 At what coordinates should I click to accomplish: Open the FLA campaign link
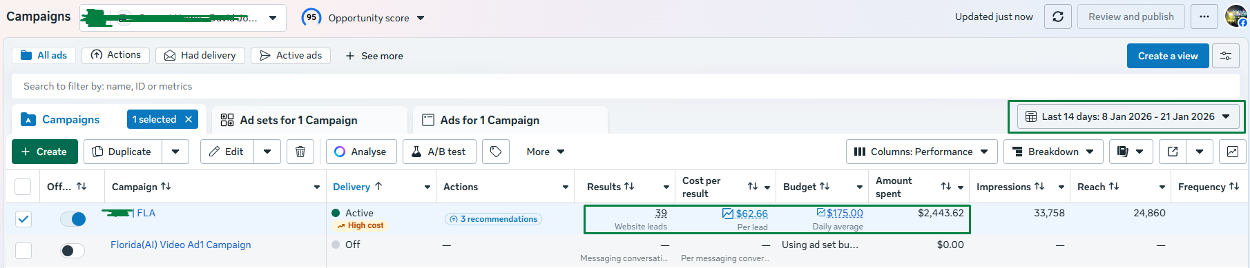(146, 213)
